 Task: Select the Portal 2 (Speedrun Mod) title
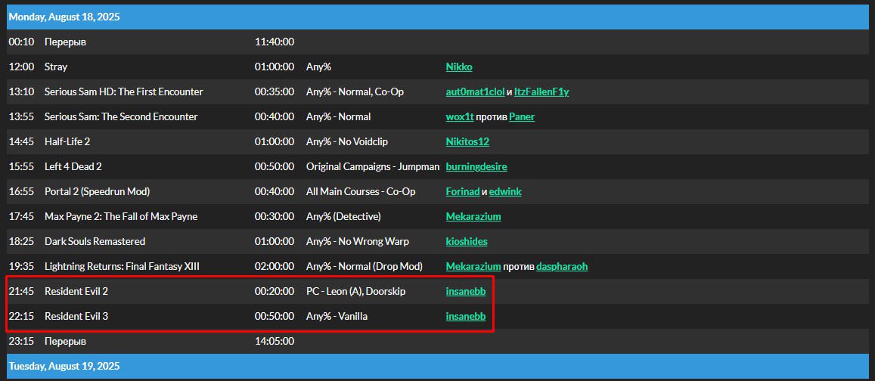tap(97, 192)
